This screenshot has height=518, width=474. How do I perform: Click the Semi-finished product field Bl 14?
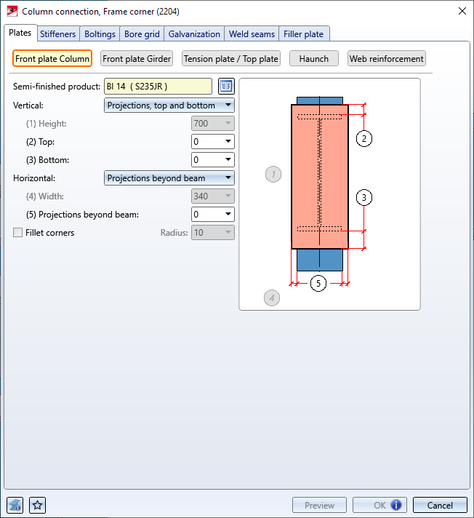pyautogui.click(x=158, y=87)
